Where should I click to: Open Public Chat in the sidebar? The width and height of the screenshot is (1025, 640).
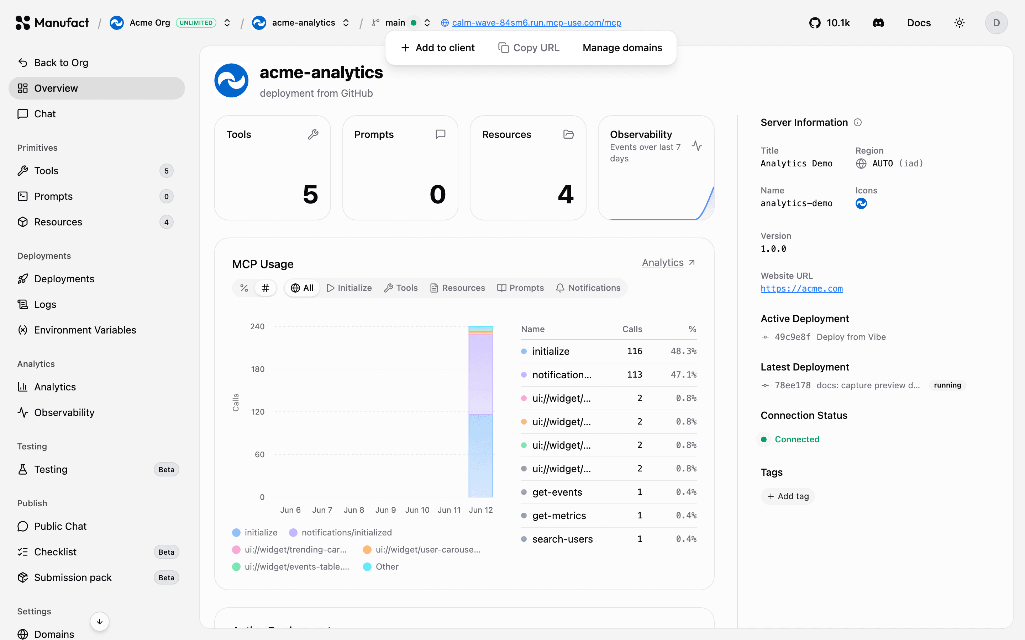96,526
